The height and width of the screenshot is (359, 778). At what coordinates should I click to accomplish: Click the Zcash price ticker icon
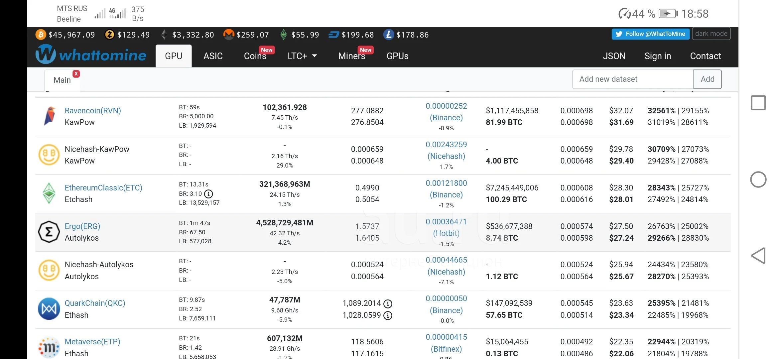click(110, 35)
